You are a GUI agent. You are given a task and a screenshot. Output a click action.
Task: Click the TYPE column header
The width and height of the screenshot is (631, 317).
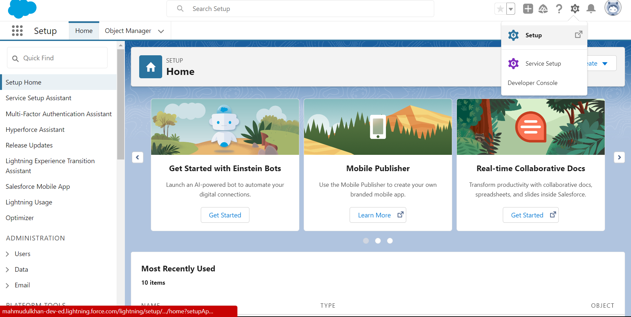[x=328, y=305]
